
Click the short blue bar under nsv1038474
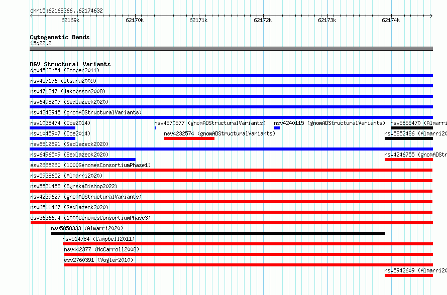(x=52, y=128)
